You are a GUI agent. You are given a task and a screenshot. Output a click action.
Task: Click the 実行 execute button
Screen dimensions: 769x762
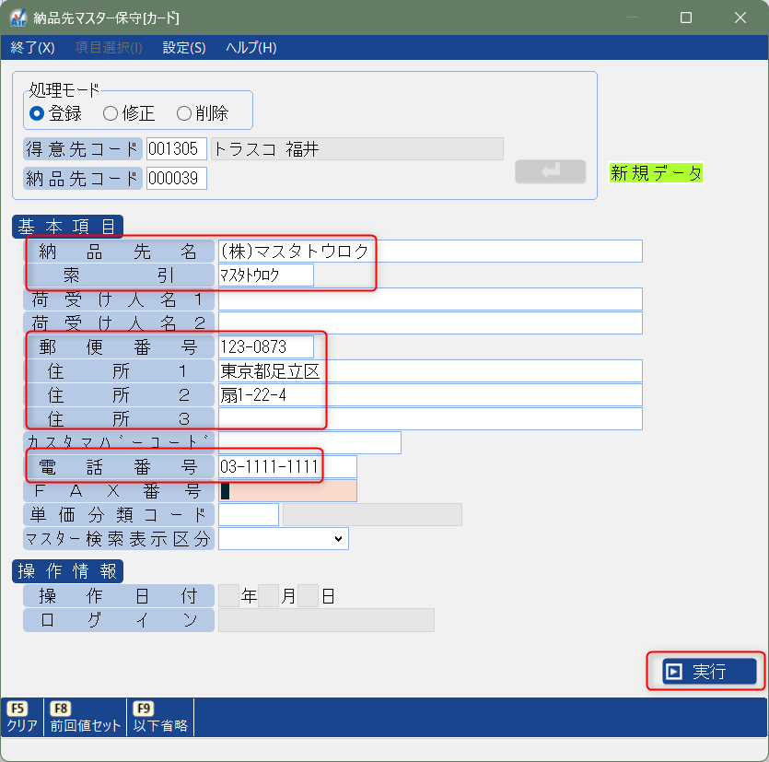click(709, 671)
